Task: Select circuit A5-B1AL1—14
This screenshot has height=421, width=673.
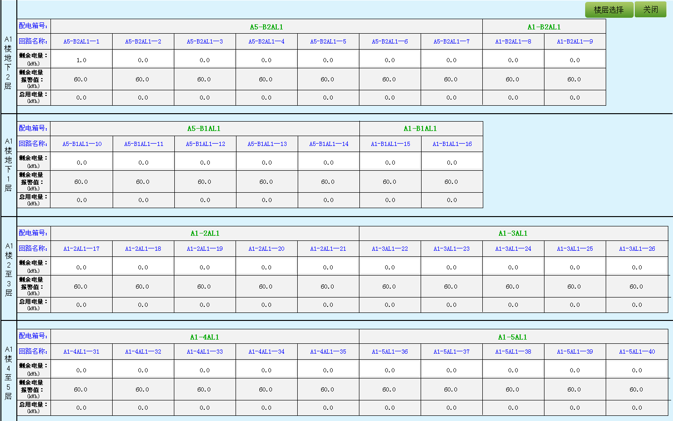Action: (x=329, y=144)
